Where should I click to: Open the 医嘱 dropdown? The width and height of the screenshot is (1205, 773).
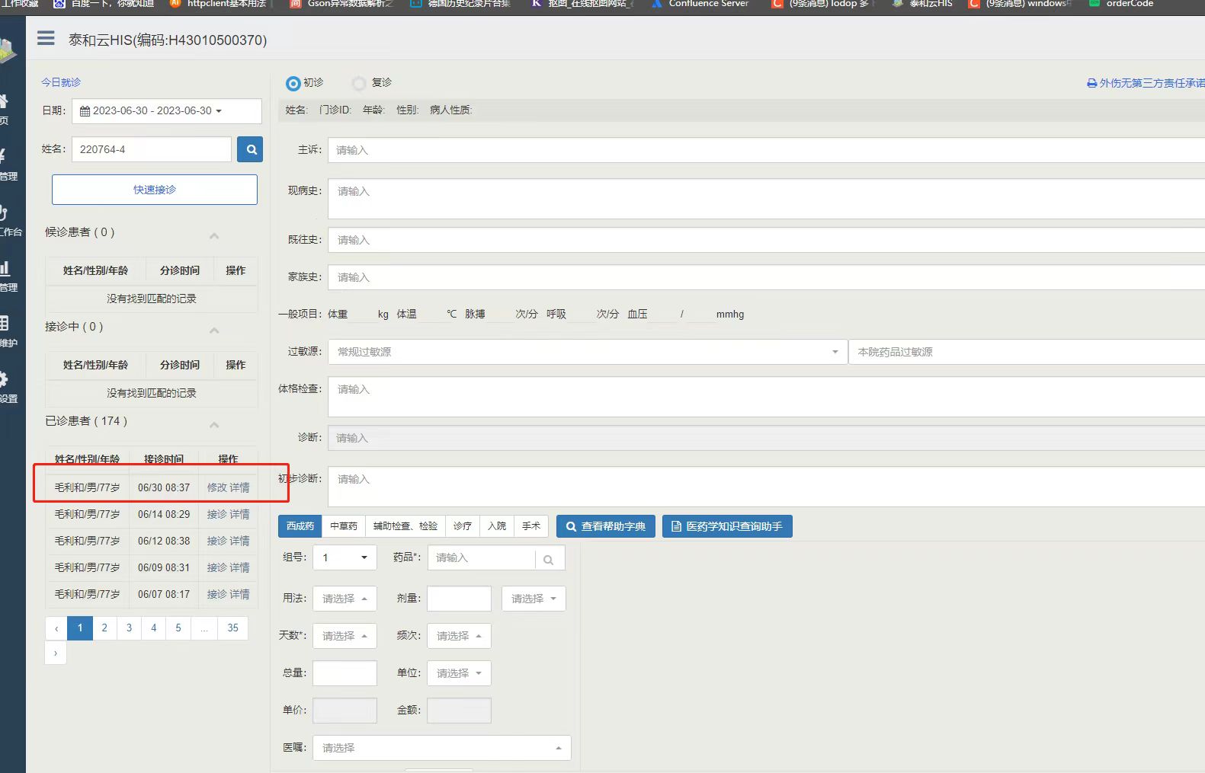click(442, 748)
